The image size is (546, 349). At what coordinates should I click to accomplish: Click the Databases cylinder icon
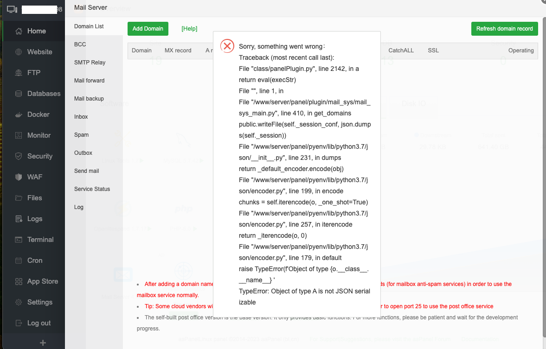pyautogui.click(x=19, y=94)
